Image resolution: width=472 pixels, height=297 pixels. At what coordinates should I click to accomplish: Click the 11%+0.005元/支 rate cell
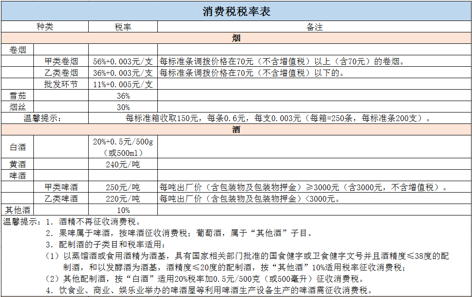coord(123,84)
